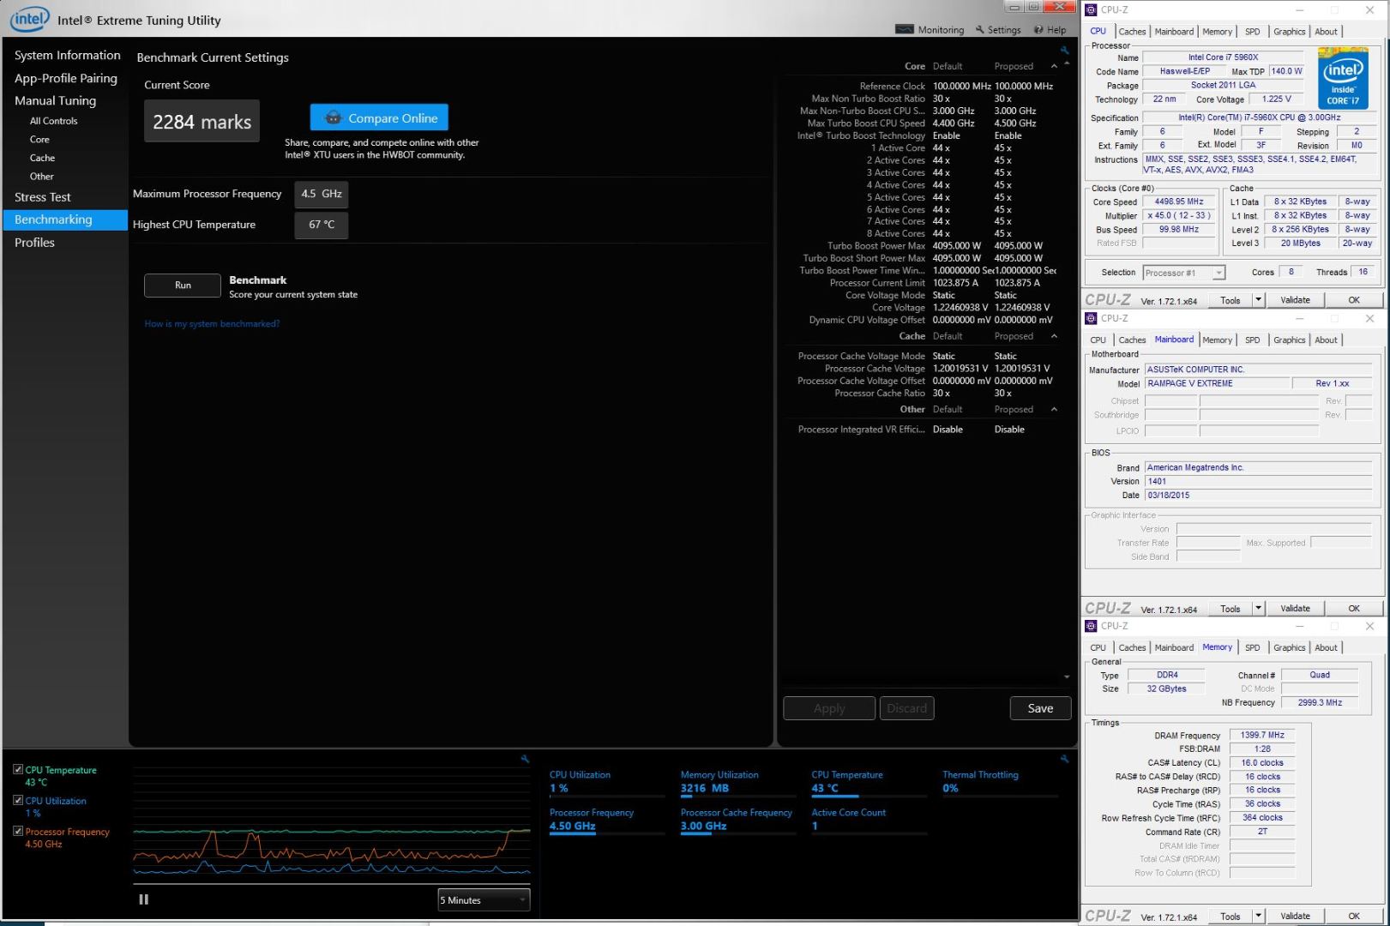Click the Discard button

click(906, 708)
